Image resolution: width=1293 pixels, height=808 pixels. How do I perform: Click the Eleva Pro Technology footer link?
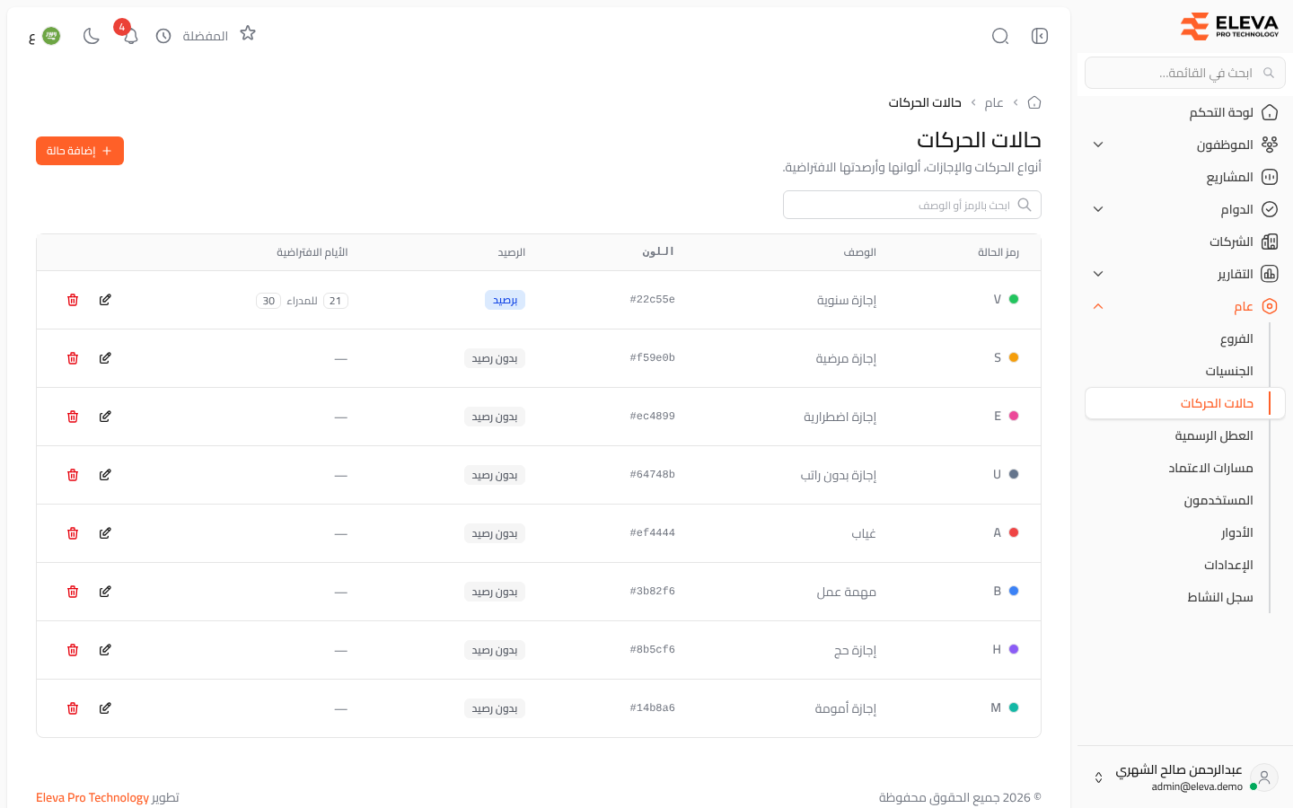click(x=92, y=797)
